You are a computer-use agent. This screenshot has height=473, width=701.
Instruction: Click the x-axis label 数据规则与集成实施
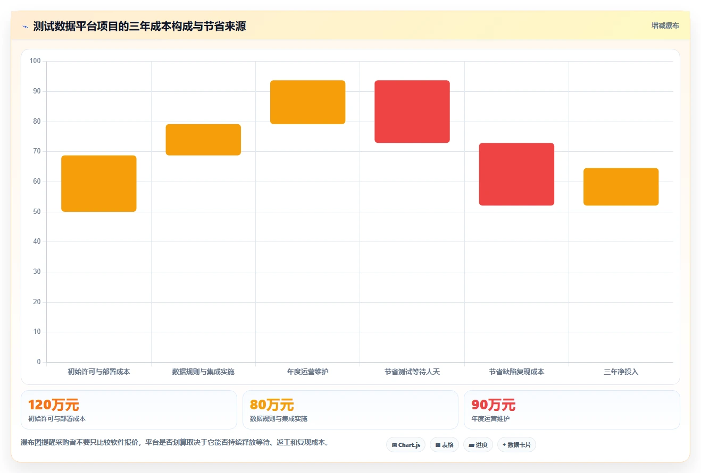click(x=203, y=372)
